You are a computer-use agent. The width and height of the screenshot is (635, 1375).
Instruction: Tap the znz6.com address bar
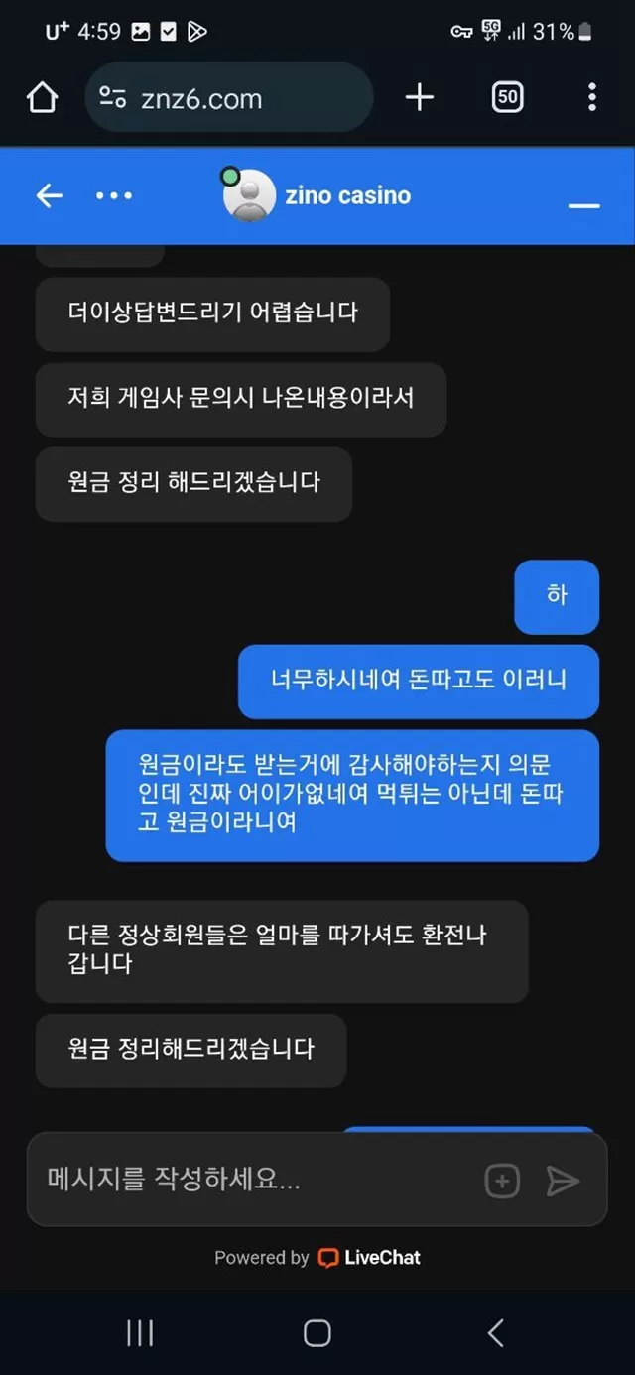pyautogui.click(x=228, y=97)
